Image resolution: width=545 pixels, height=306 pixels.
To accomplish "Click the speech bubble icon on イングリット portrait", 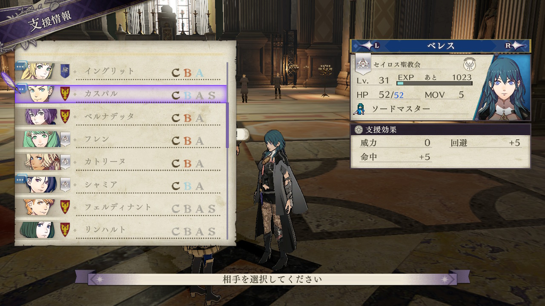I will pos(21,66).
